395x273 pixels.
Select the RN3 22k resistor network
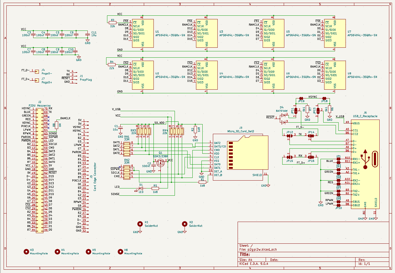pos(144,131)
